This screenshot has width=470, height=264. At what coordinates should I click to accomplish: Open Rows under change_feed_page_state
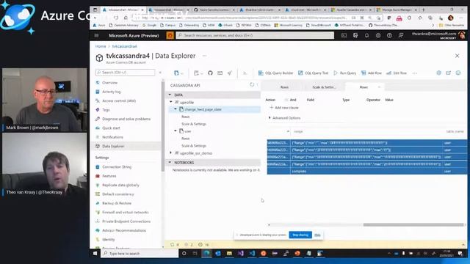coord(186,117)
